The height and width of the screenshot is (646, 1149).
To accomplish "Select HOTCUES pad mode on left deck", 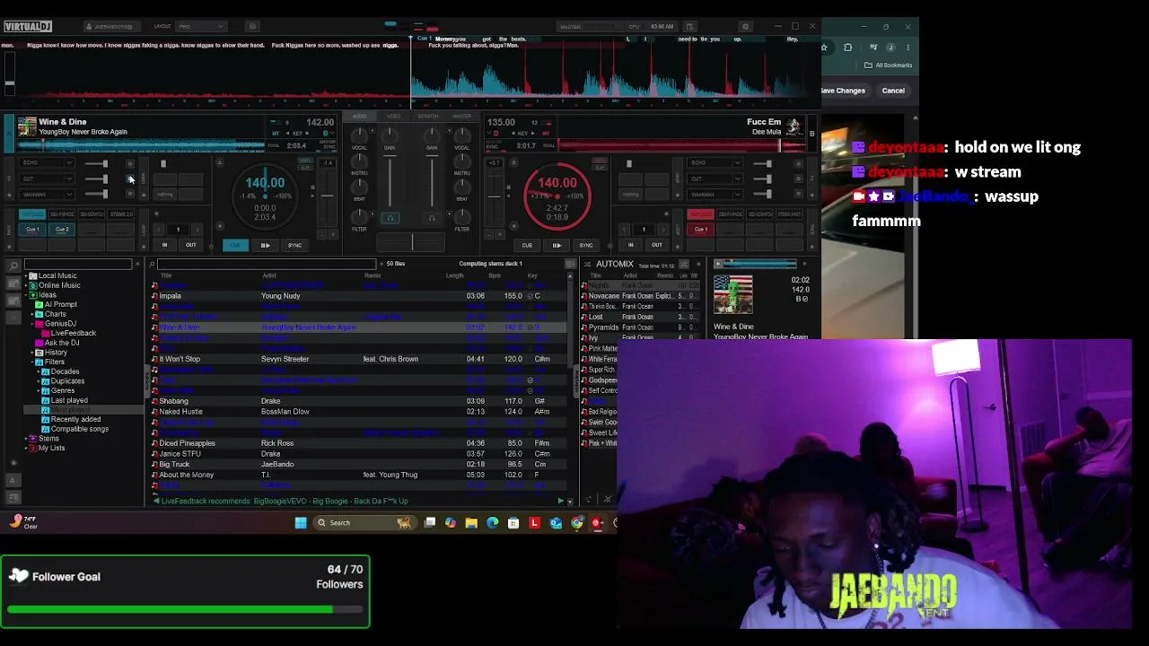I will coord(32,214).
